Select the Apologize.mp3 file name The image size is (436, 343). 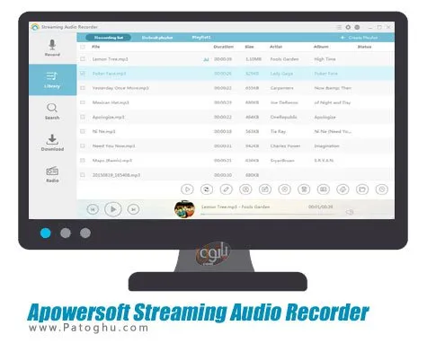108,117
